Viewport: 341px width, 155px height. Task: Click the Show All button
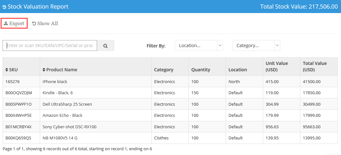[45, 23]
